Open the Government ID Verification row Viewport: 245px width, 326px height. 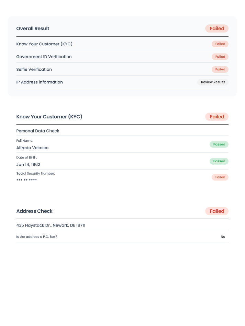44,57
